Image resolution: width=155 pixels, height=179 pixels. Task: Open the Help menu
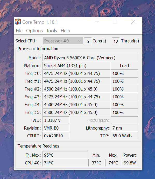pos(65,31)
